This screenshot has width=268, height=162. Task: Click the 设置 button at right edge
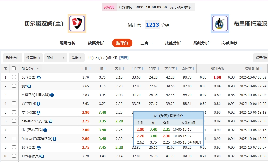[x=260, y=58]
